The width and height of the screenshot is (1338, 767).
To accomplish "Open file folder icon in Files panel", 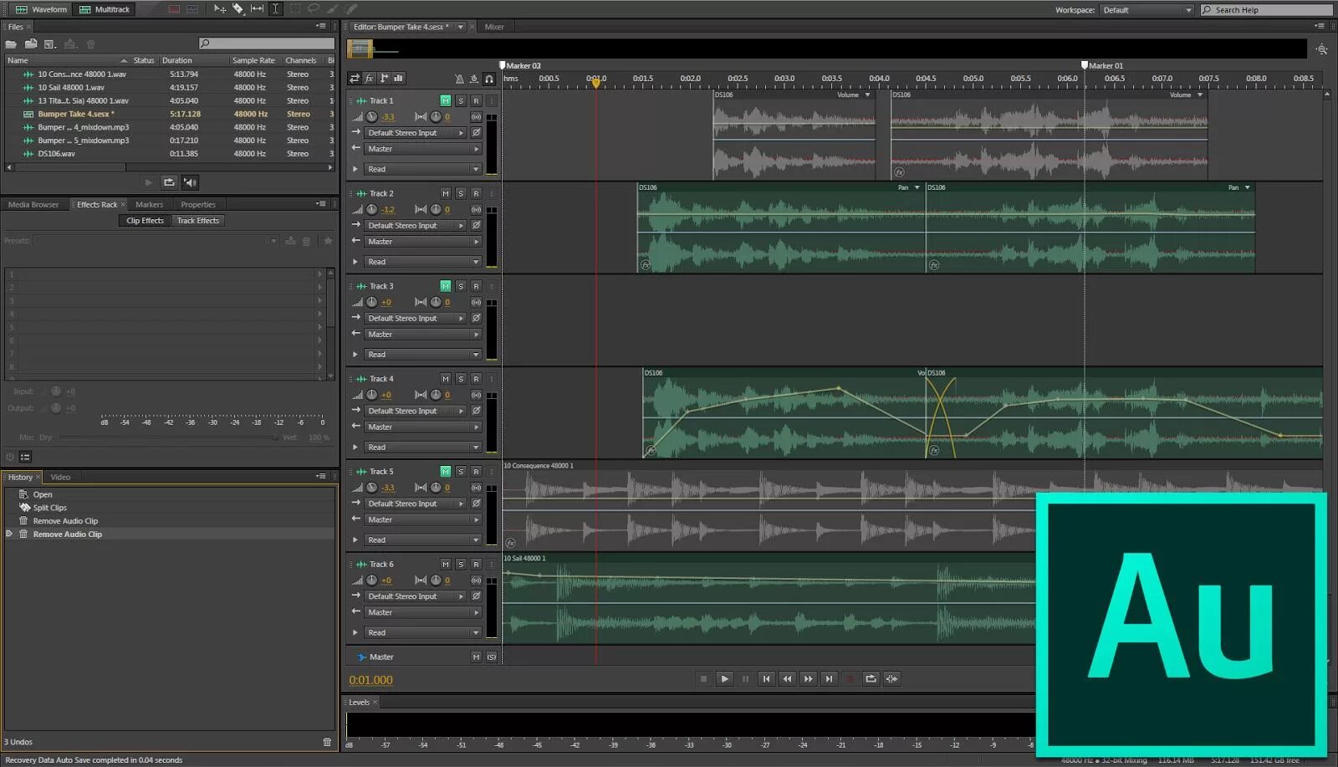I will pos(11,43).
